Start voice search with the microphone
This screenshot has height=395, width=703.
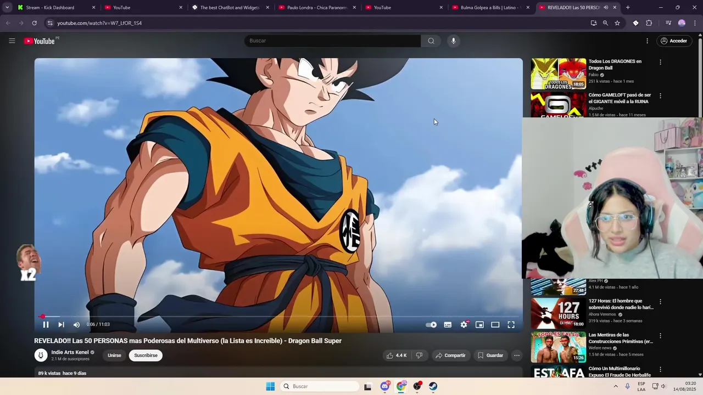pos(453,41)
